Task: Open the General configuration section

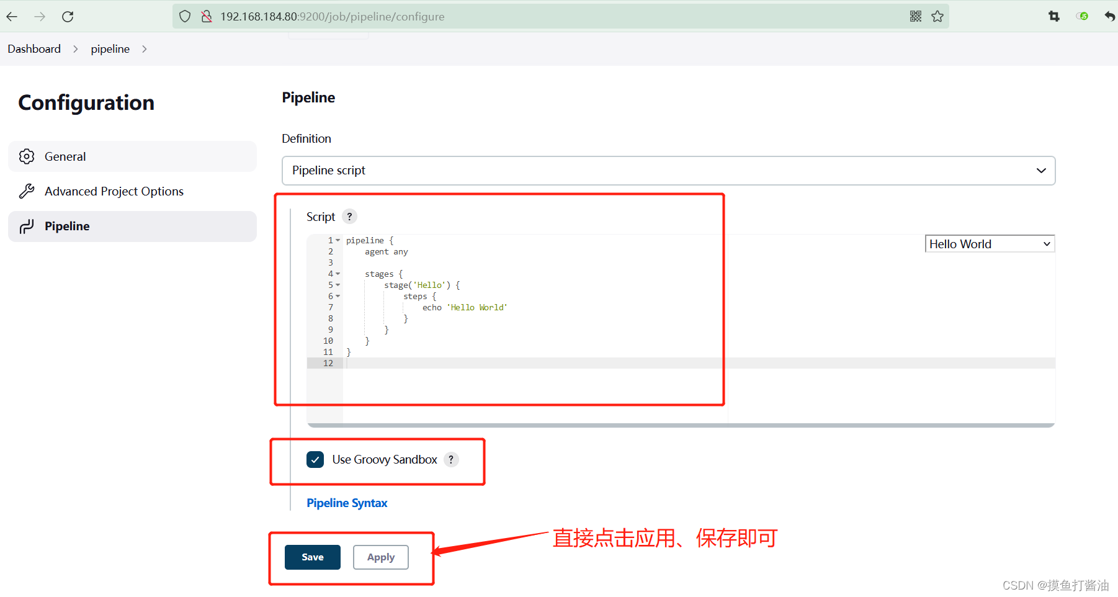Action: (x=132, y=156)
